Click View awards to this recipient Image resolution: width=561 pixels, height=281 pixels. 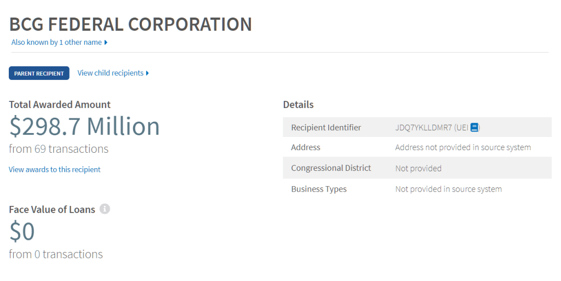55,169
